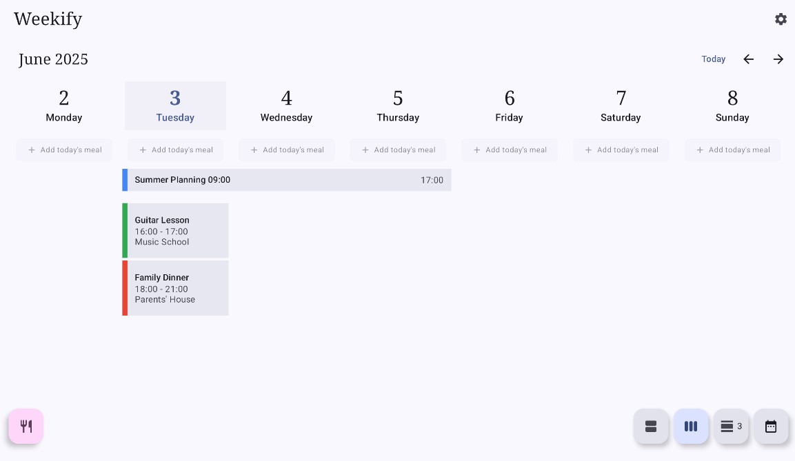This screenshot has height=461, width=795.
Task: Select Monday 2 day header
Action: pyautogui.click(x=64, y=106)
